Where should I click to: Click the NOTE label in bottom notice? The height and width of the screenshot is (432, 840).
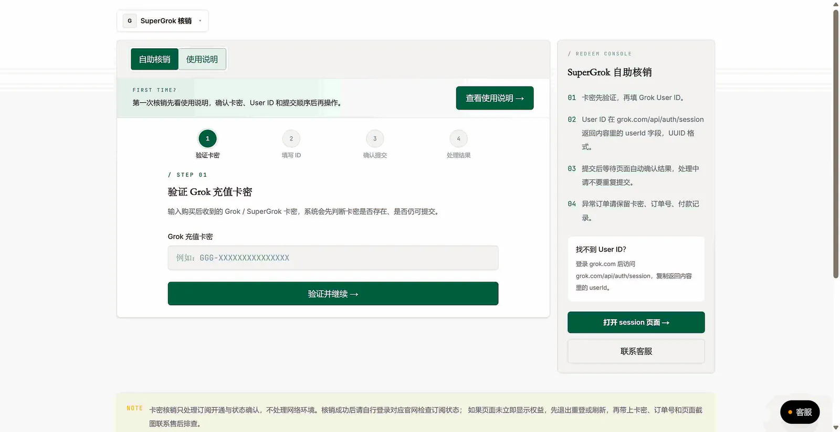click(x=134, y=408)
